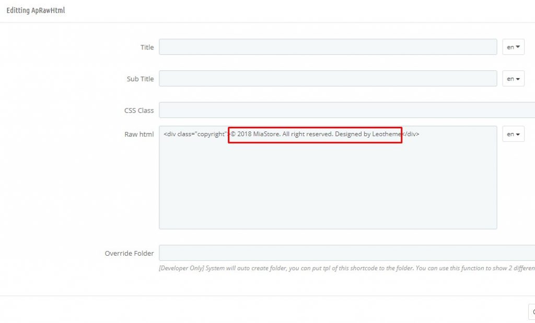Click the 'Editting ApRawHtml' page heading
The width and height of the screenshot is (535, 323).
point(35,10)
